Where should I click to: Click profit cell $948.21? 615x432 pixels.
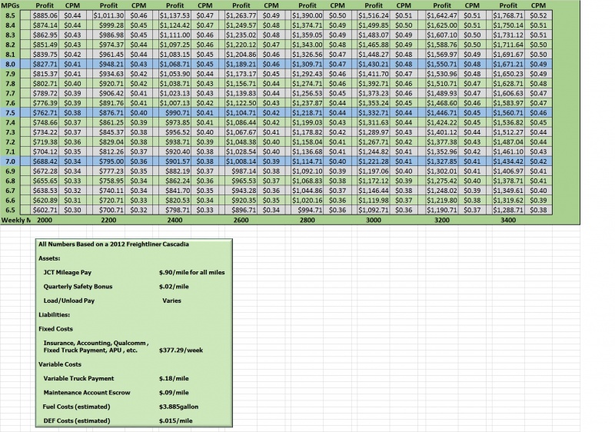108,64
